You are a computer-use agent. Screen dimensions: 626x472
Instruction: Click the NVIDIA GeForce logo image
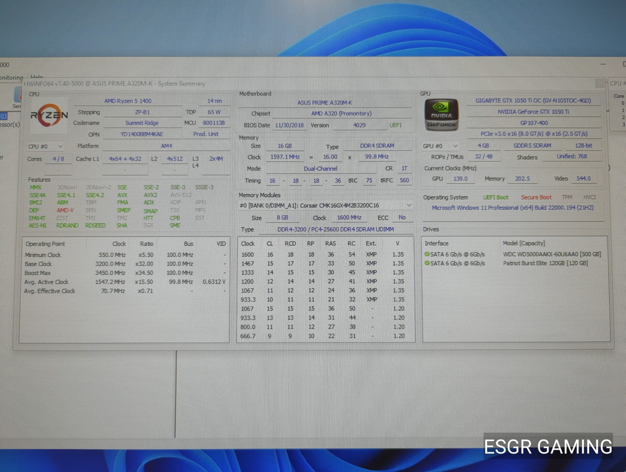click(x=441, y=115)
